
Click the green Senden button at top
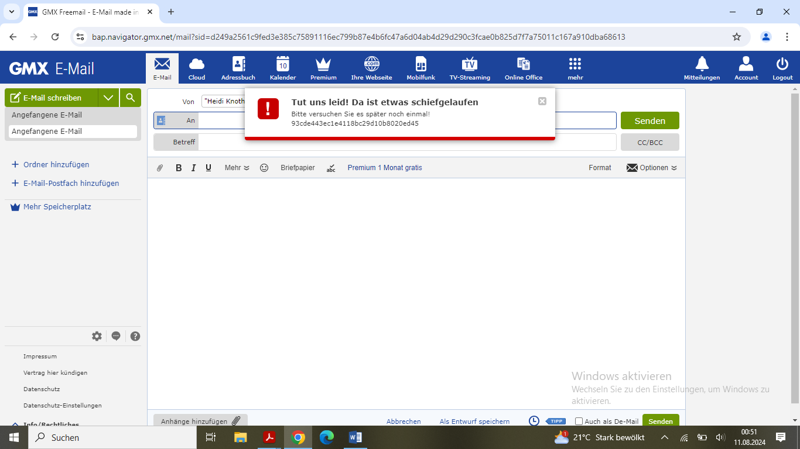650,120
